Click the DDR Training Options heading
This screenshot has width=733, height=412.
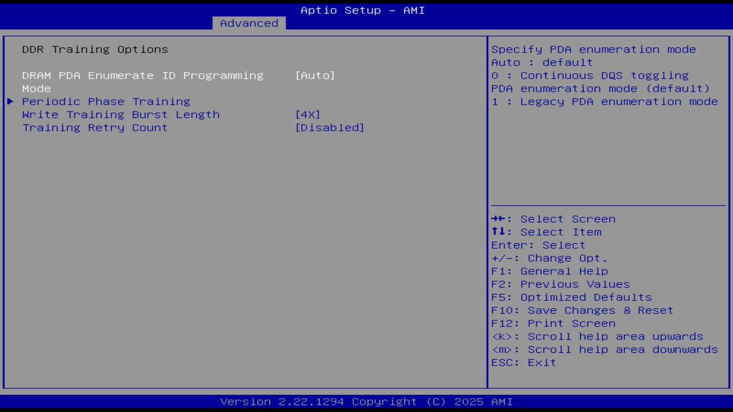coord(95,49)
